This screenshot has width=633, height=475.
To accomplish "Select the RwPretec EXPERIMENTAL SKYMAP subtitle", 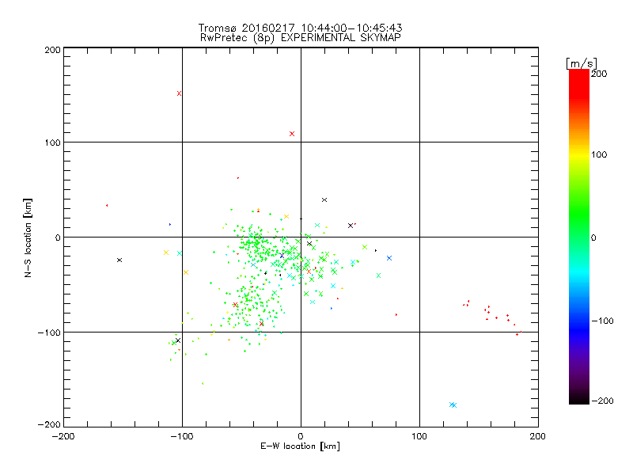I will pyautogui.click(x=301, y=38).
